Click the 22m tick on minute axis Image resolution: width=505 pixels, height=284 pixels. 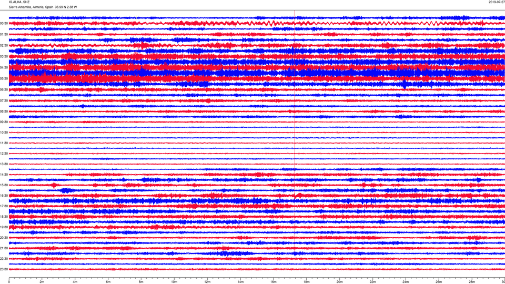372,282
